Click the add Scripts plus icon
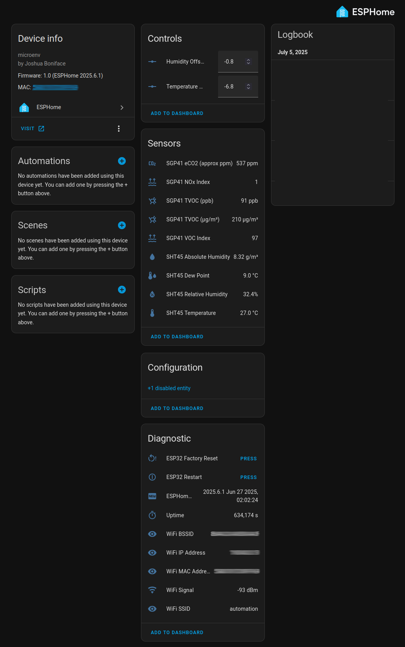The width and height of the screenshot is (405, 647). click(122, 290)
